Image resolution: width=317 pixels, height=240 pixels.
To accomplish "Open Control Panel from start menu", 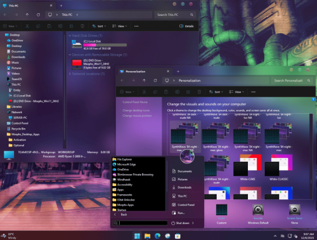I will (183, 204).
